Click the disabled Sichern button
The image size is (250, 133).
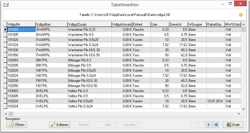[81, 124]
